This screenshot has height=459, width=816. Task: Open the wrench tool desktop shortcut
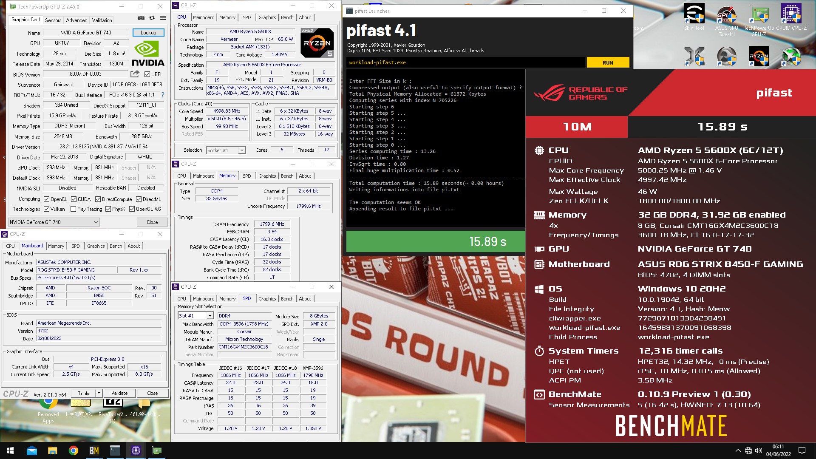[726, 56]
